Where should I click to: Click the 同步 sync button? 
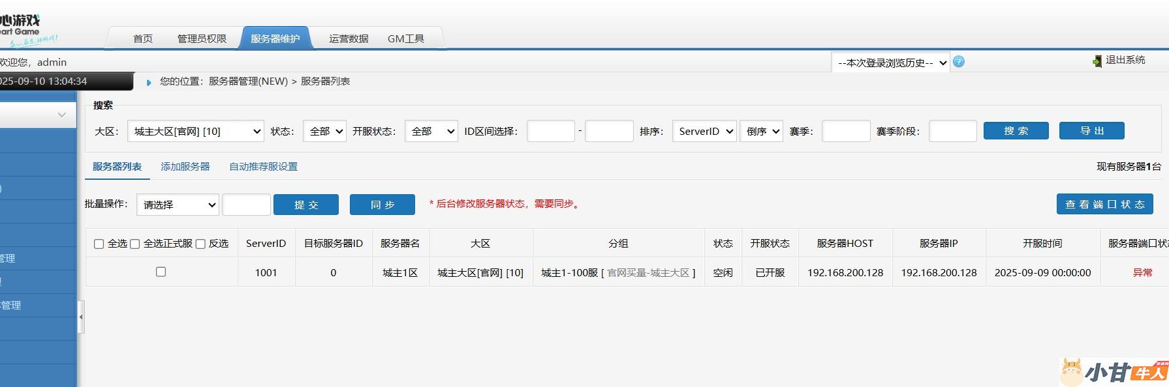[382, 205]
